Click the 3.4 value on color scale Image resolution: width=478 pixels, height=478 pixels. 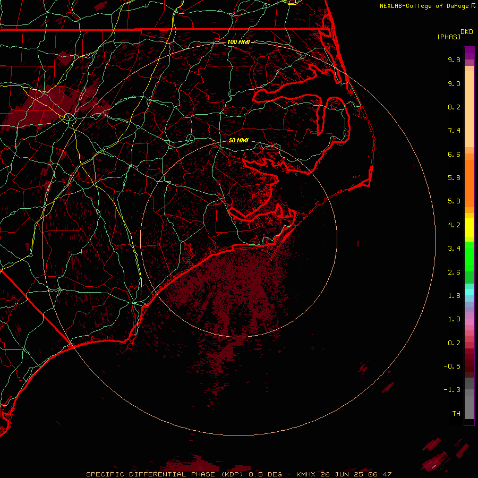point(454,249)
